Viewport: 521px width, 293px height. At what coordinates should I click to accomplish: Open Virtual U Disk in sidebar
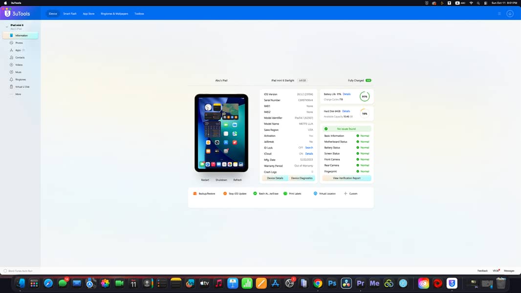(x=22, y=87)
